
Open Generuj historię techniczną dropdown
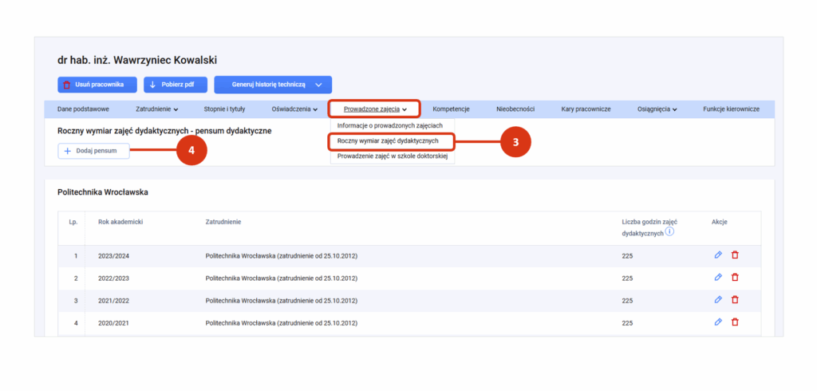pos(273,85)
